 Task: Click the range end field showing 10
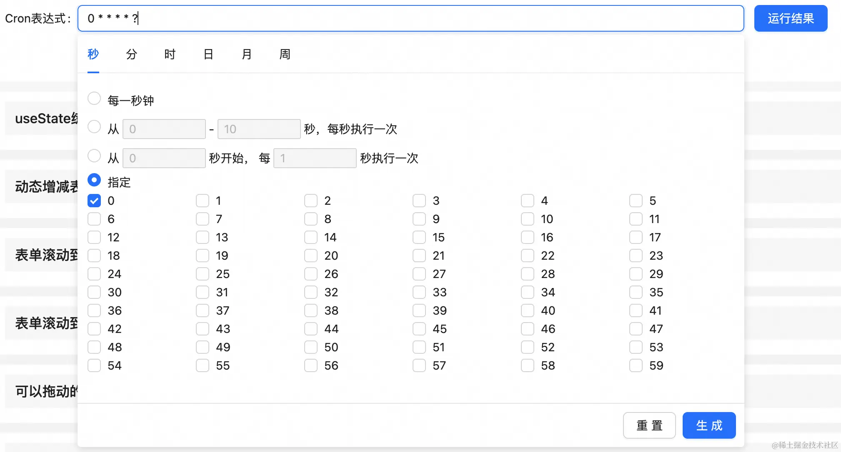point(259,129)
